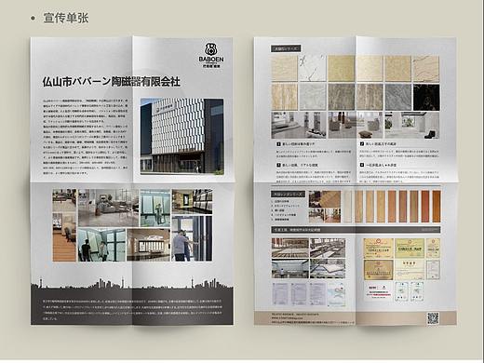Select the black marble tile sample
This screenshot has height=363, width=484.
426,97
